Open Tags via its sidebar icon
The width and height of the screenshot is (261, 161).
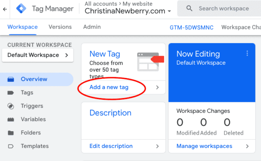pos(11,93)
